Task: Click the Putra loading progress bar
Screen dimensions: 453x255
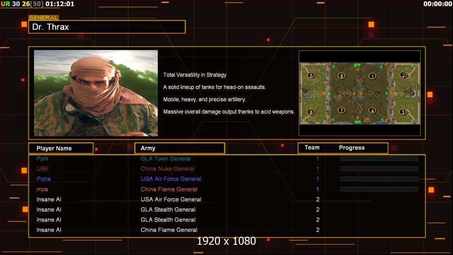Action: [379, 179]
